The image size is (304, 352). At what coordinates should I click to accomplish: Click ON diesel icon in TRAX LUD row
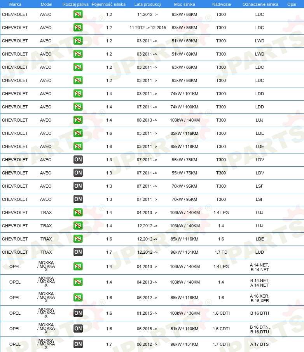78,252
